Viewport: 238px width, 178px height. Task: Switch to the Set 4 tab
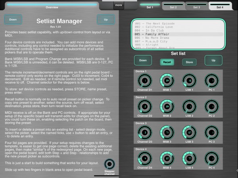(x=220, y=6)
